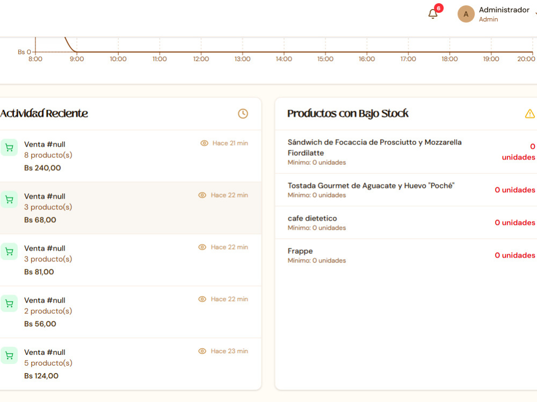Screen dimensions: 537x402
Task: Click the '0 unidades' value for Frappe
Action: 515,255
